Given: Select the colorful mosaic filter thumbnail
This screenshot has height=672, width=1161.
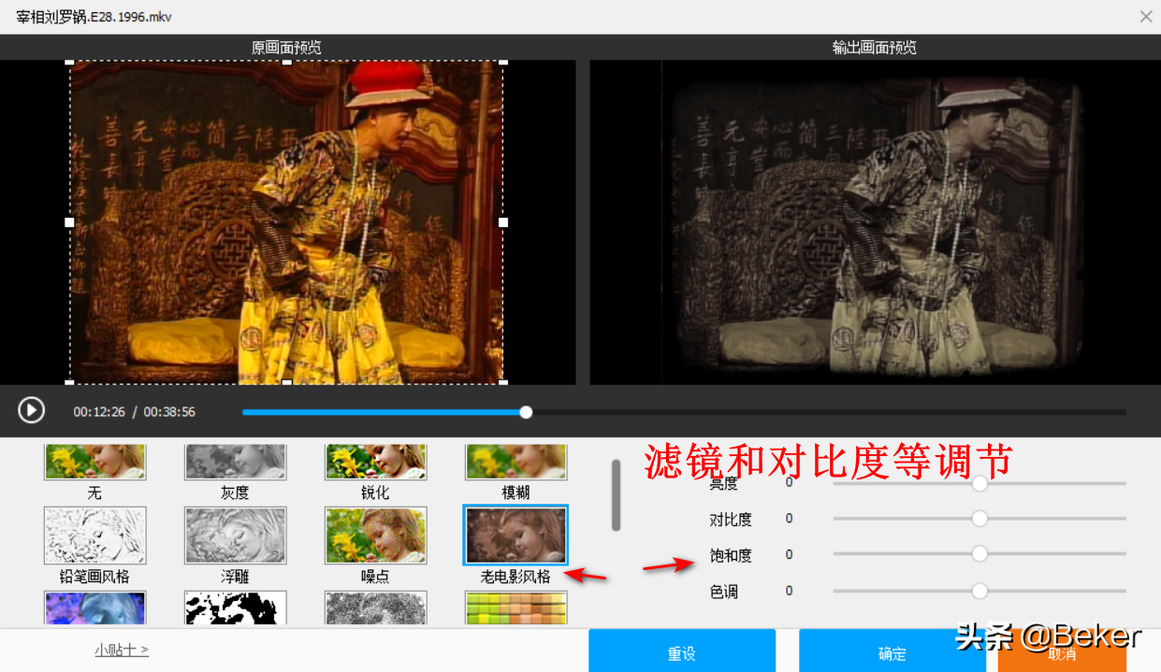Looking at the screenshot, I should [515, 608].
